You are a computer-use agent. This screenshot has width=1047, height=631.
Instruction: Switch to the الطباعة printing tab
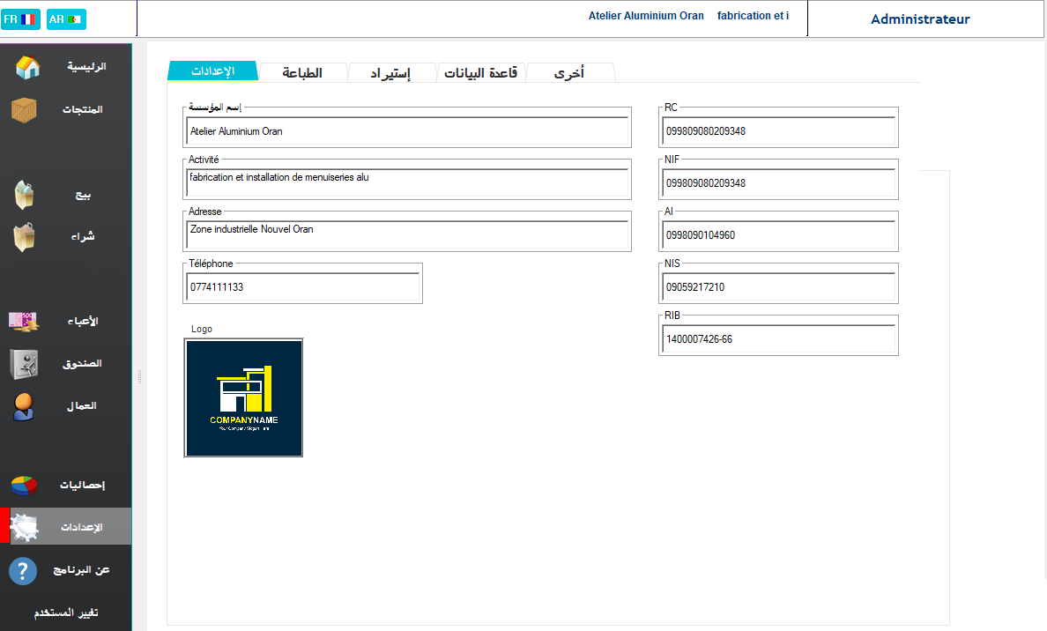click(302, 73)
